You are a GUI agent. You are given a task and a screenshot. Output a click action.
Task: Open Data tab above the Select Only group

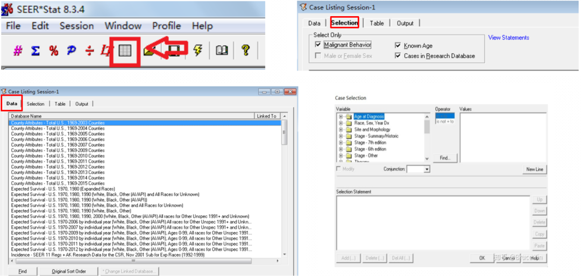pyautogui.click(x=314, y=23)
